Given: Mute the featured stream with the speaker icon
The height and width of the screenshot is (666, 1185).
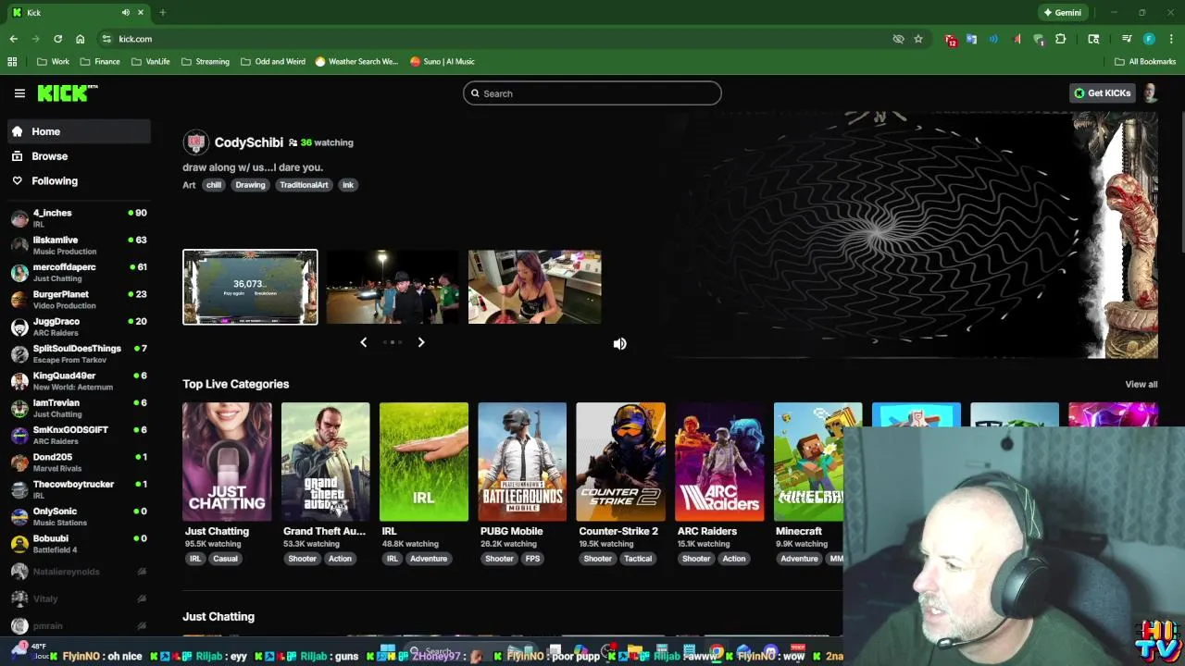Looking at the screenshot, I should tap(619, 343).
